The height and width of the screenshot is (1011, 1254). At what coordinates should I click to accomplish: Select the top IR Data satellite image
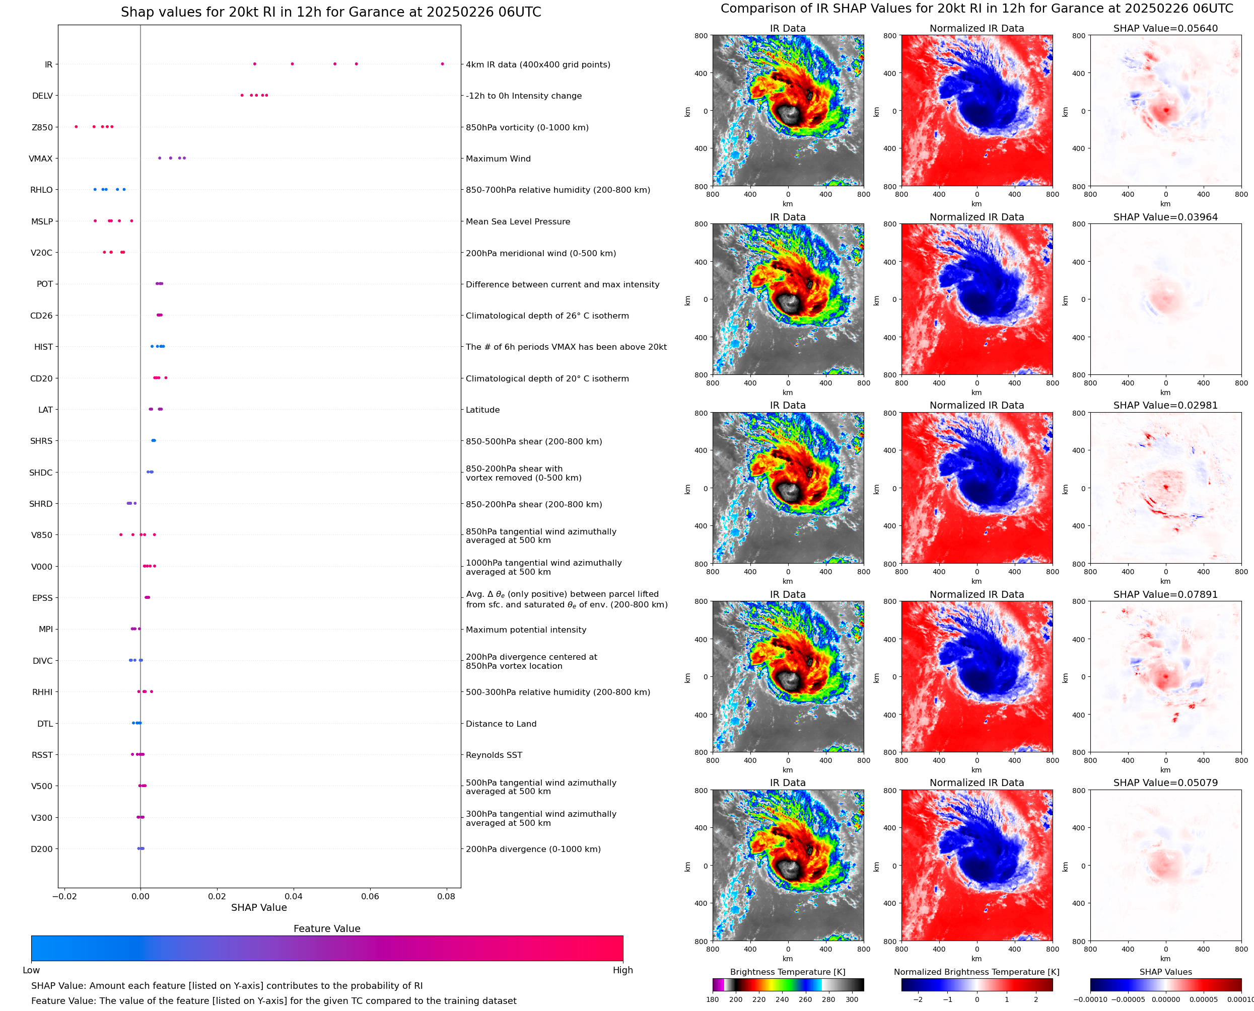point(788,111)
